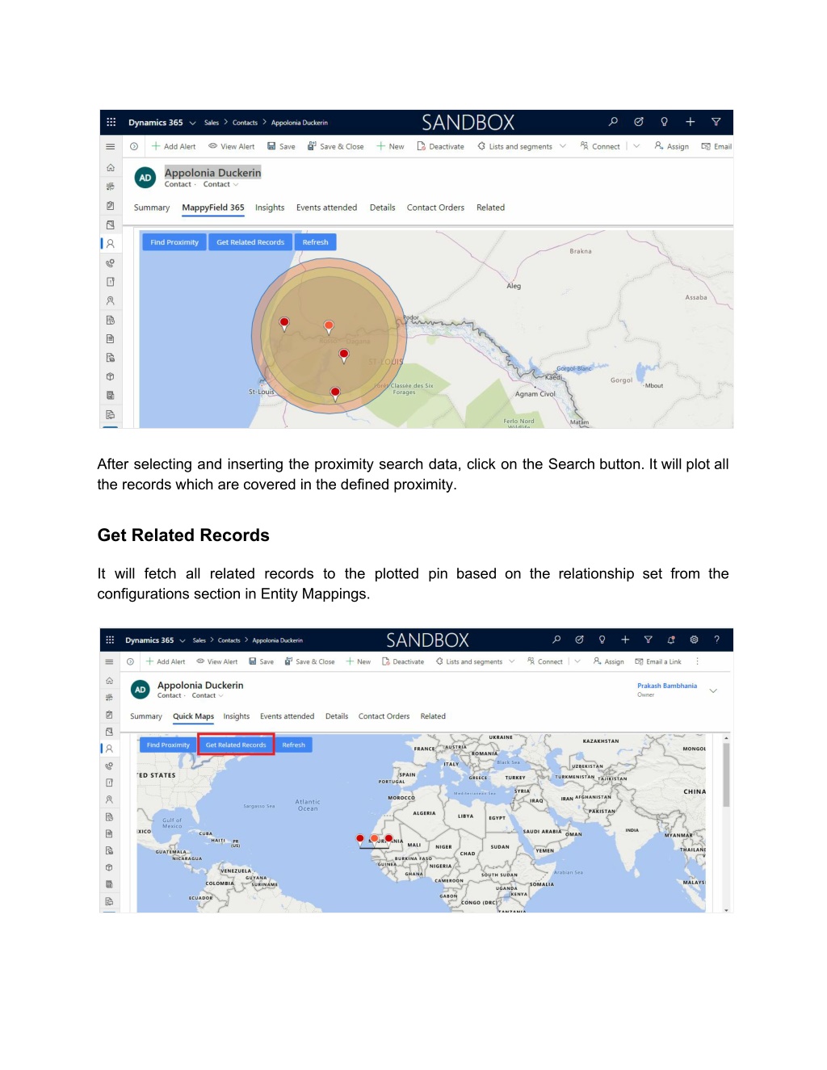Click the Home icon in second screenshot sidebar

[x=109, y=681]
